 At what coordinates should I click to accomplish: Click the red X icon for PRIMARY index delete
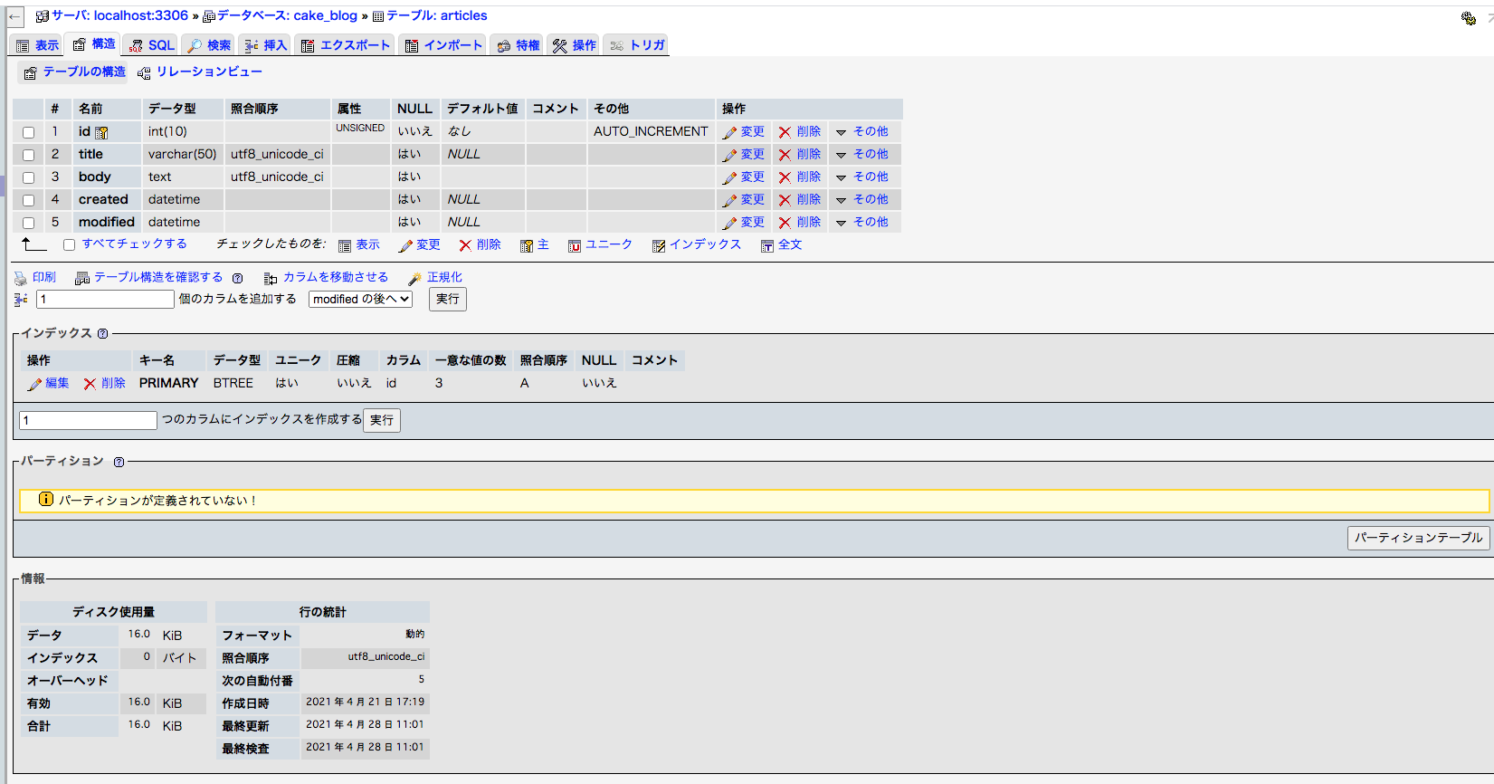pos(90,384)
